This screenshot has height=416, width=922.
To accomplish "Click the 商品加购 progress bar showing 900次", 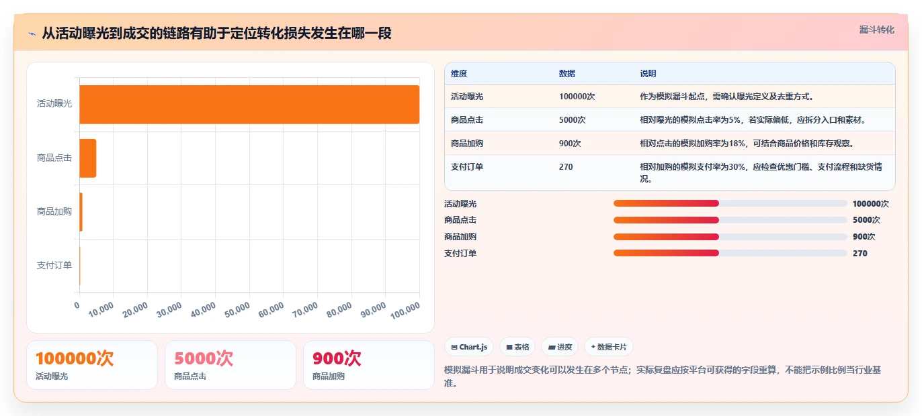I will point(730,236).
